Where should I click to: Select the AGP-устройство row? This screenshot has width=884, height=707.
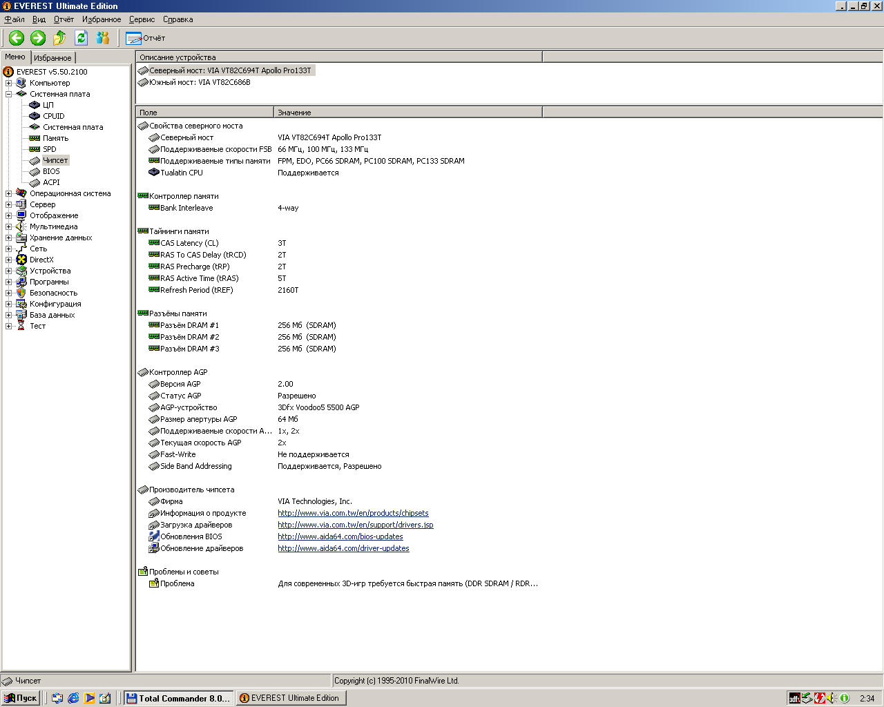coord(338,407)
